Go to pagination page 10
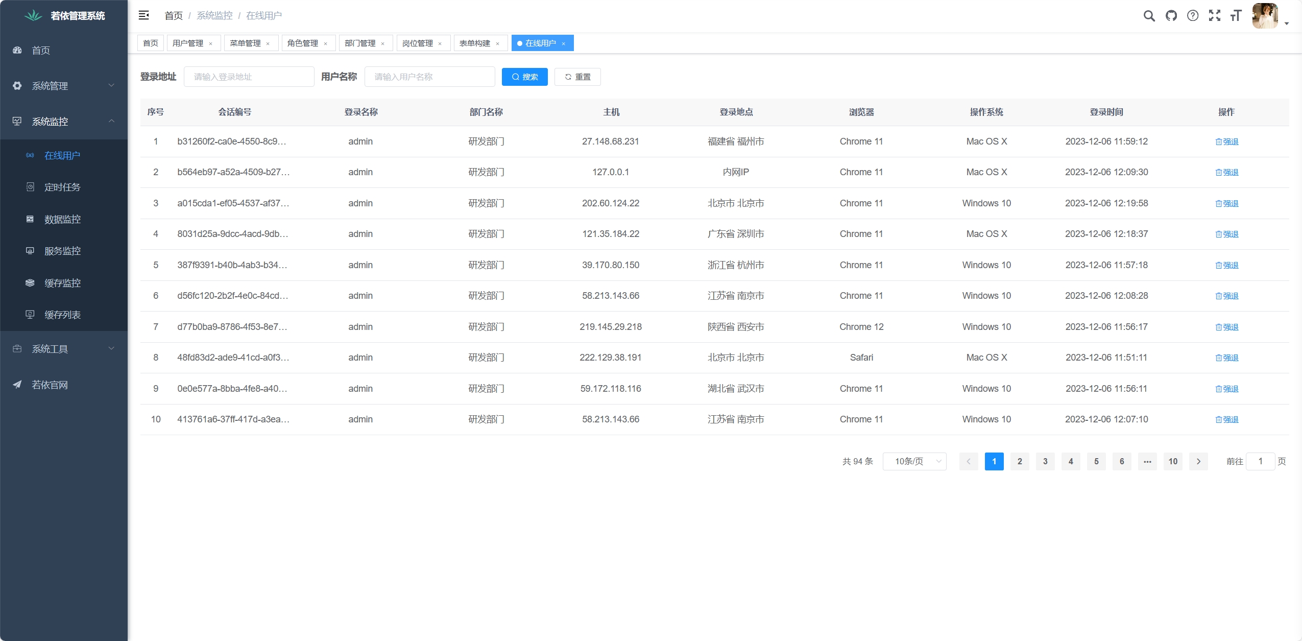1302x641 pixels. pyautogui.click(x=1173, y=461)
